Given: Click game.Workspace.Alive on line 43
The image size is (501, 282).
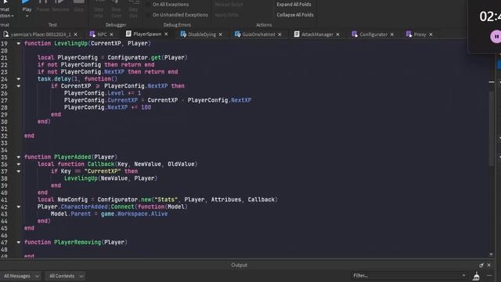Looking at the screenshot, I should click(x=134, y=214).
